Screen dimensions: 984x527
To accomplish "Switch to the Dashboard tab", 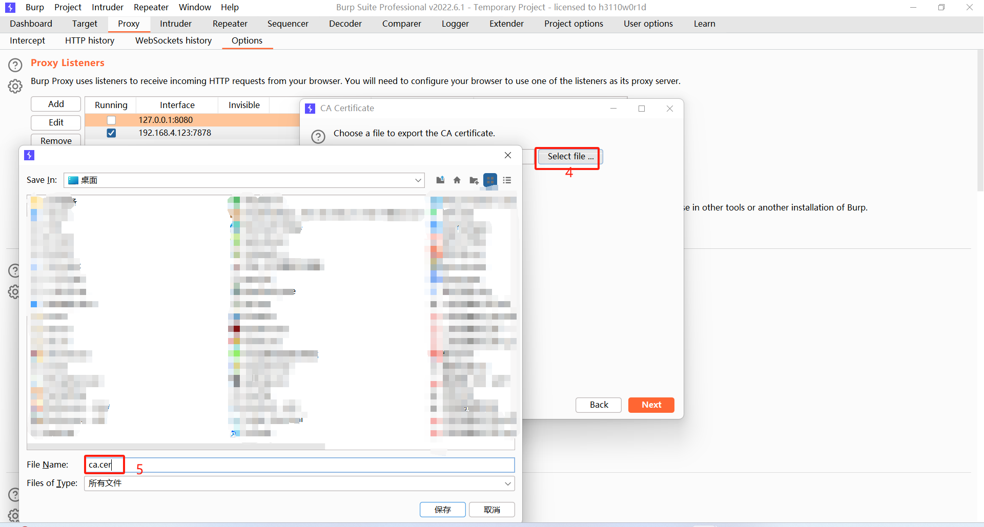I will 31,24.
